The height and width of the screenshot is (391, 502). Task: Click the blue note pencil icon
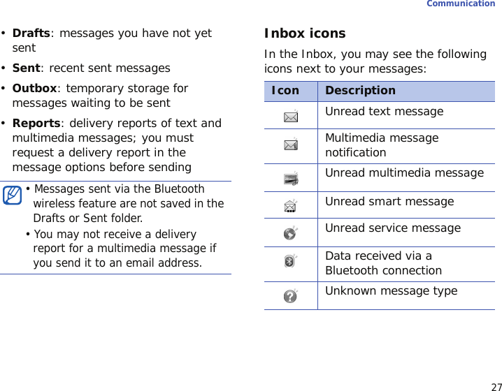click(12, 195)
